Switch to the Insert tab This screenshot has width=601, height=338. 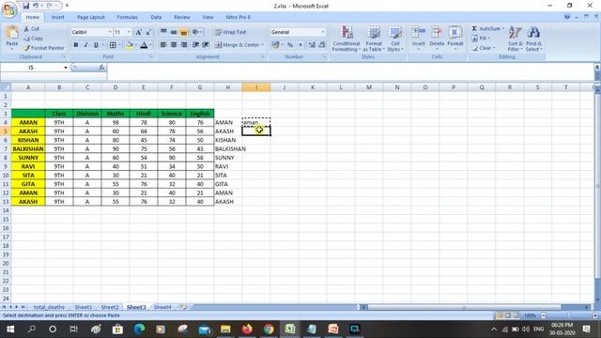point(58,17)
